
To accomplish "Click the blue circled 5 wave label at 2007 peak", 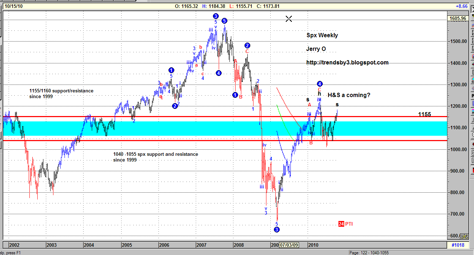I will pyautogui.click(x=224, y=21).
